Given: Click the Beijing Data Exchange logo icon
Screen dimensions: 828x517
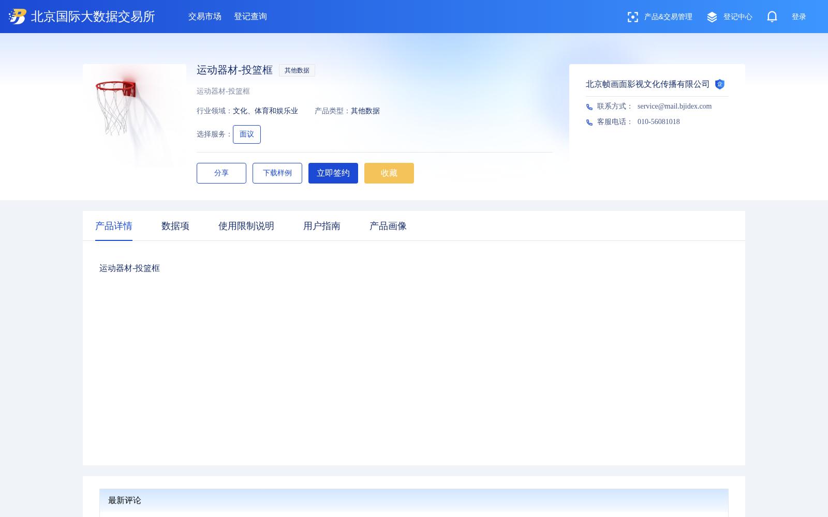Looking at the screenshot, I should [x=18, y=17].
